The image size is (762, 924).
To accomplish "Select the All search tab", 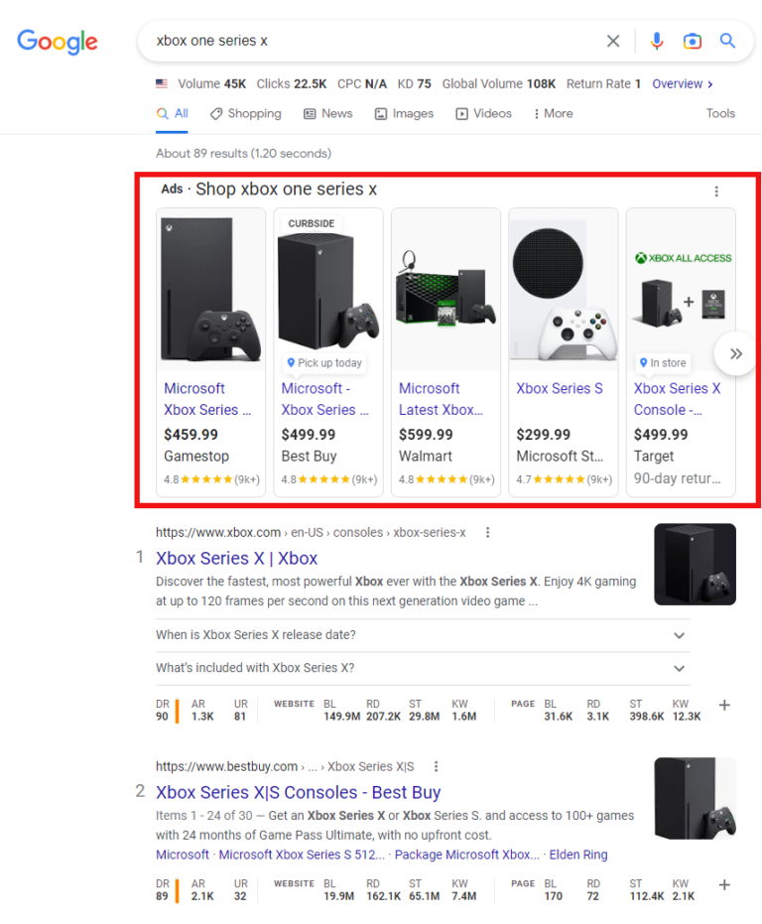I will click(x=172, y=113).
